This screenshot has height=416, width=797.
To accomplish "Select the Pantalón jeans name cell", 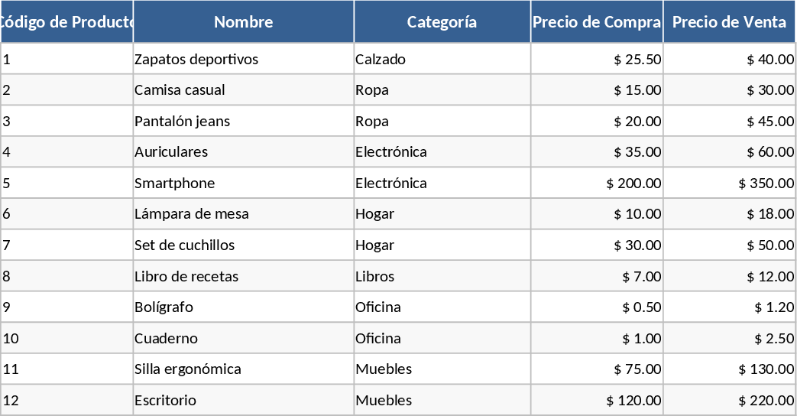I will (183, 122).
